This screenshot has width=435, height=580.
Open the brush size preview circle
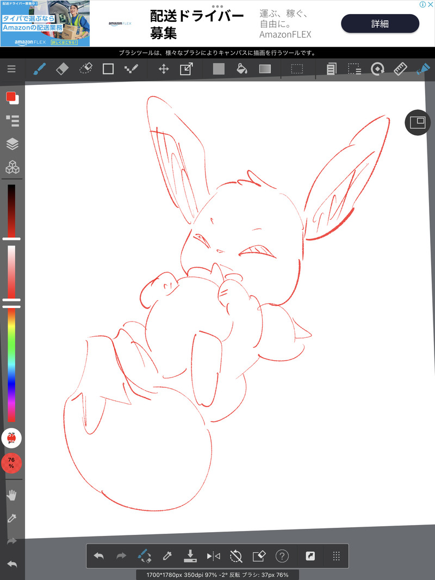[11, 438]
